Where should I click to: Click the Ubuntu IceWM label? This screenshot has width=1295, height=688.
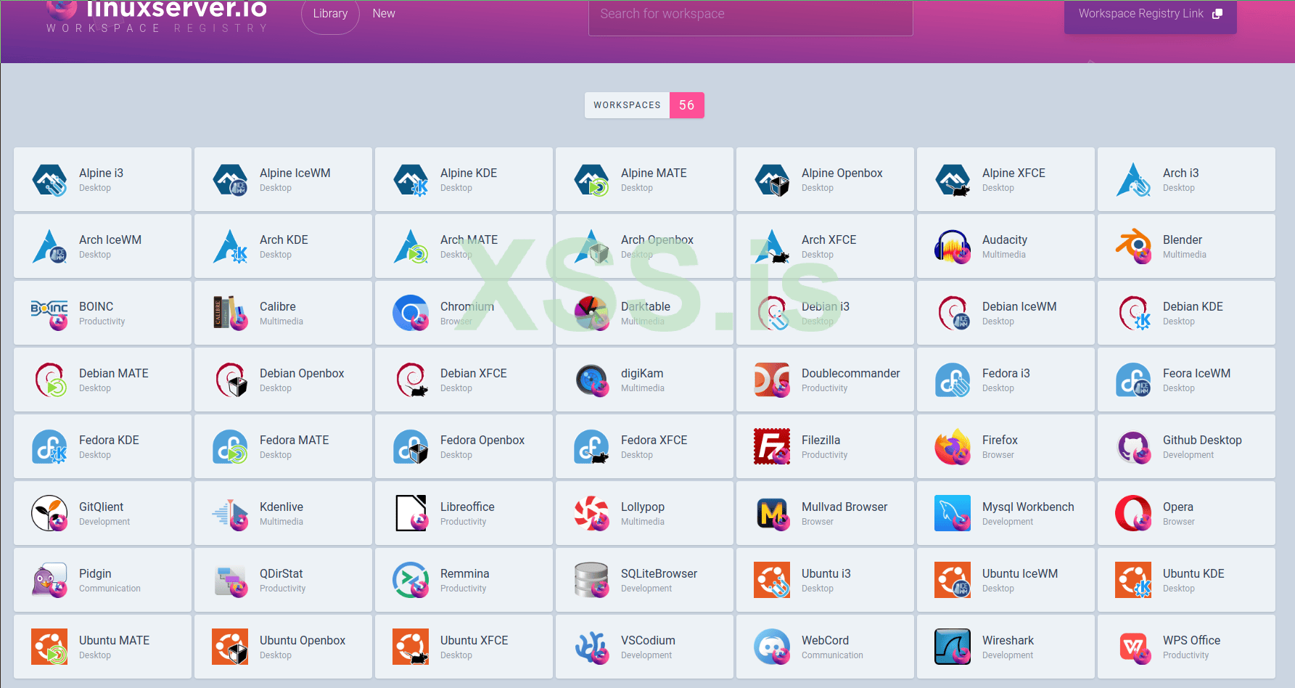click(x=1020, y=574)
